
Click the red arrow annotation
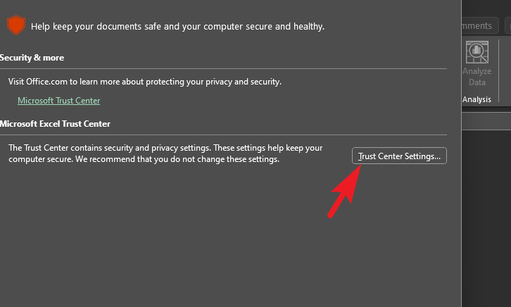tap(345, 192)
